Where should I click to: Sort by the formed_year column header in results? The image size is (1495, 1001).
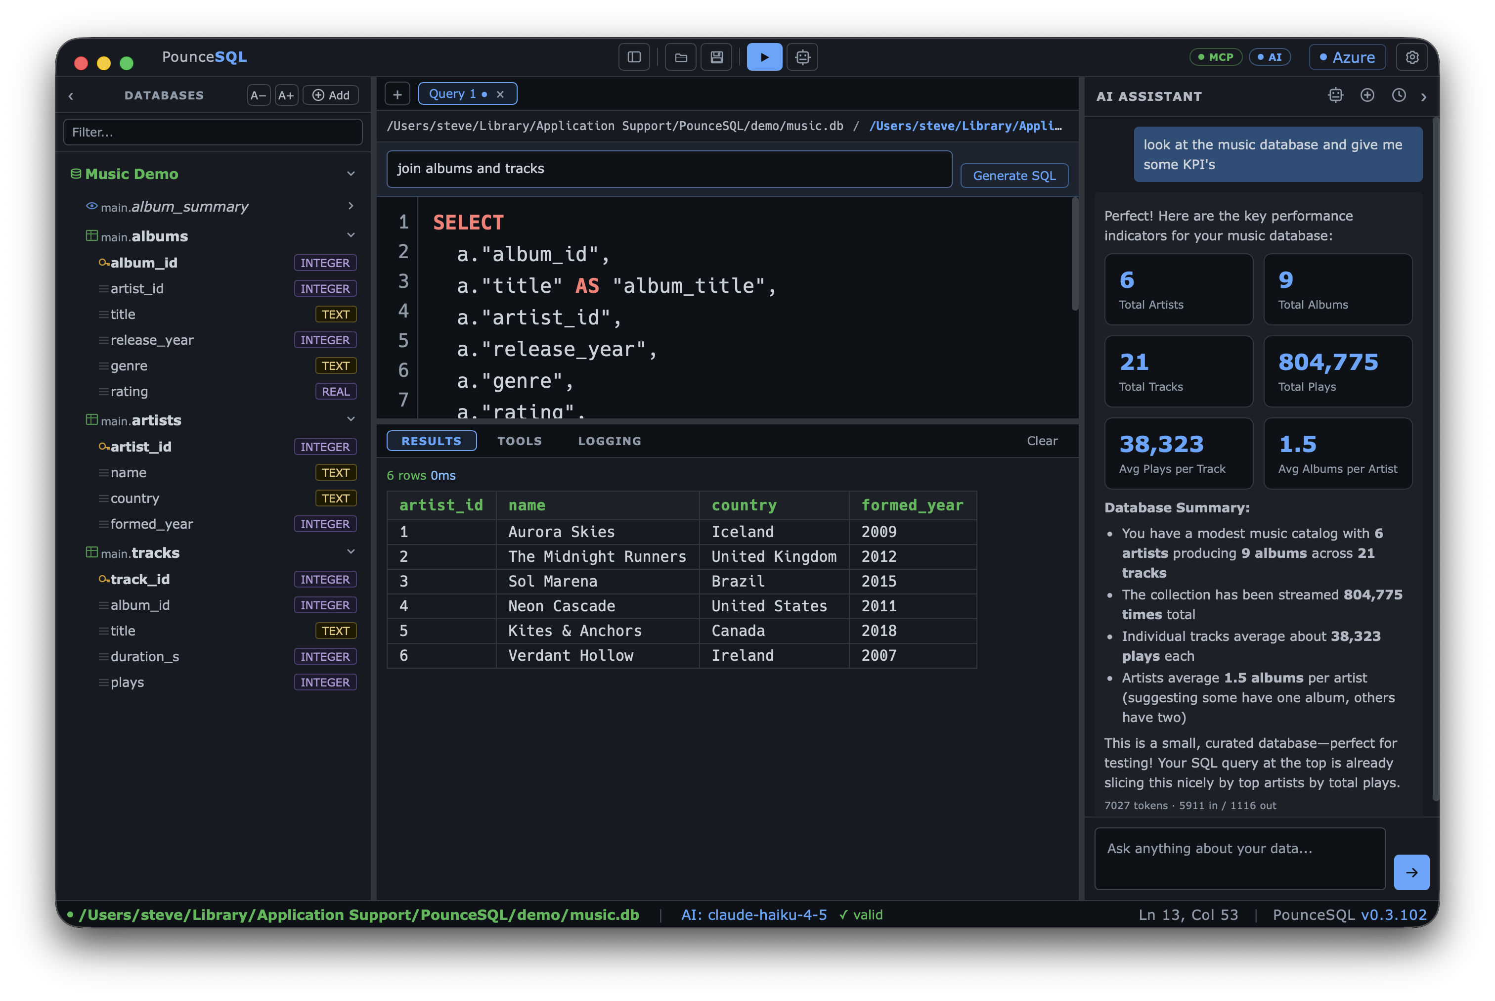[x=913, y=505]
